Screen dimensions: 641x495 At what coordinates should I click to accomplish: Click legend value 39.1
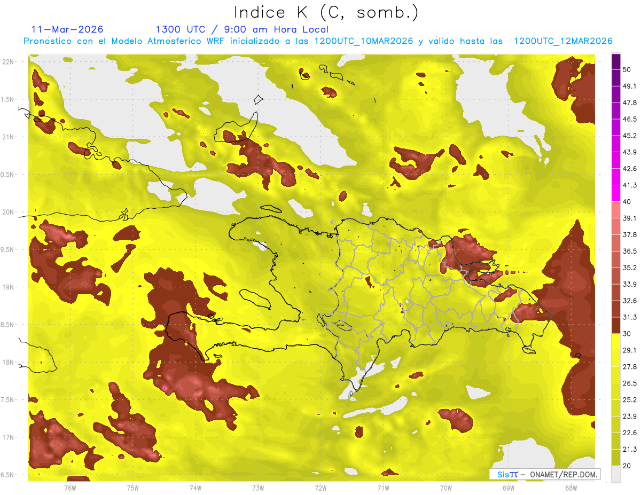pyautogui.click(x=630, y=218)
